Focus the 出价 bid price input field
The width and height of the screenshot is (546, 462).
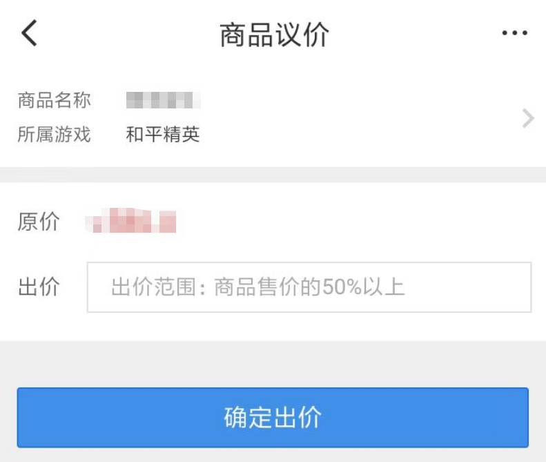[x=309, y=287]
